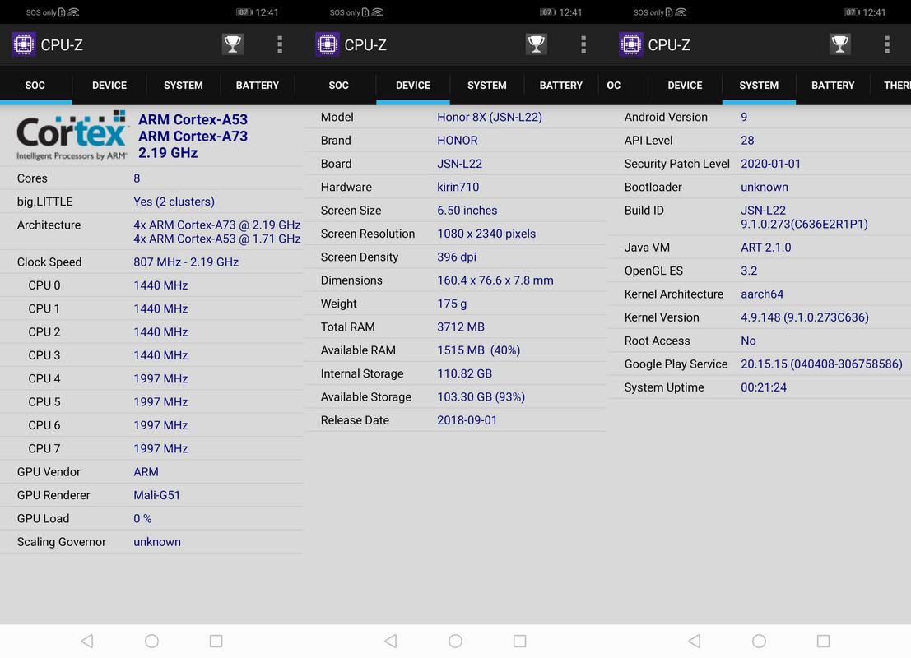Open overflow menu in right CPU-Z screen
Screen dimensions: 911x658
(887, 44)
